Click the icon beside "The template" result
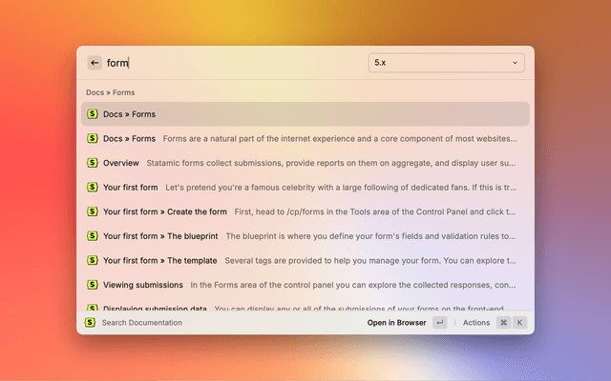This screenshot has width=611, height=381. 93,260
